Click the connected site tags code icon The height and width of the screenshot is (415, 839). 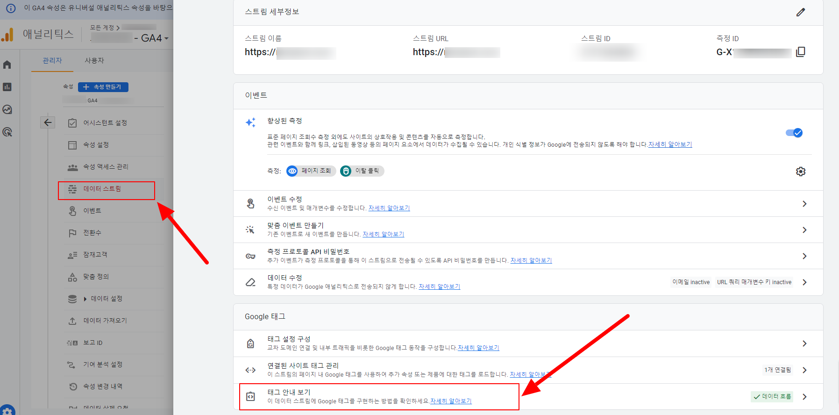tap(250, 370)
